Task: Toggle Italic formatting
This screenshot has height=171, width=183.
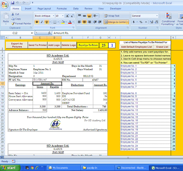Action: pos(42,22)
